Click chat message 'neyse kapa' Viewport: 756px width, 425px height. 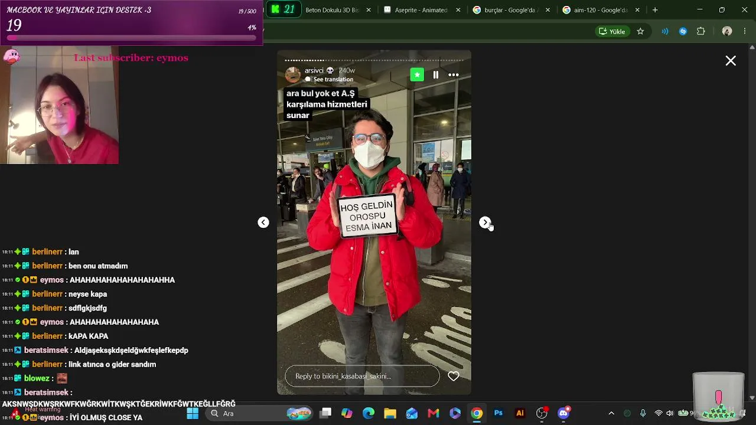pos(88,294)
